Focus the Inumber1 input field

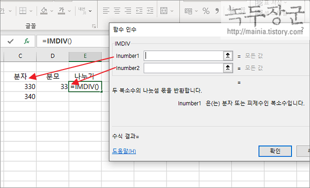183,56
